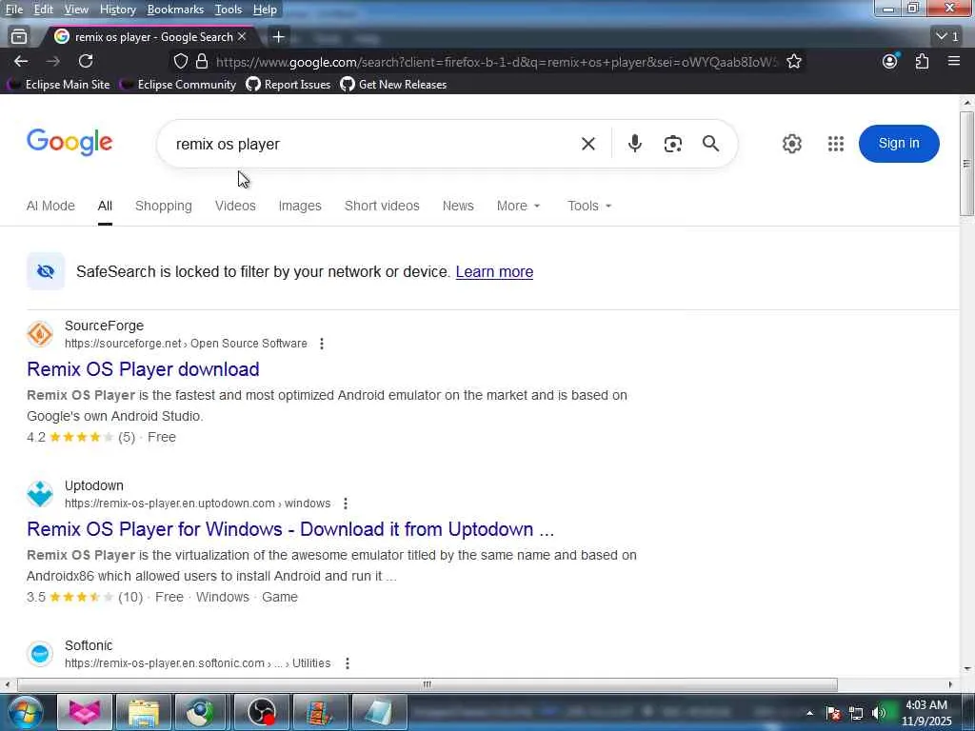Viewport: 975px width, 731px height.
Task: Open Remix OS Player for Windows Uptodown link
Action: 290,529
